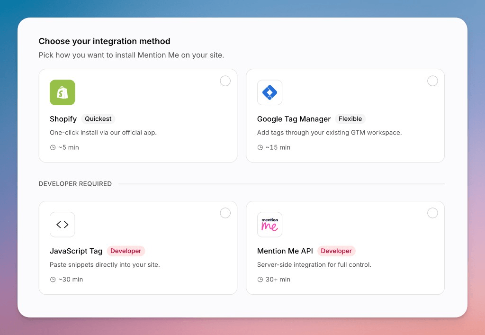Click the clock icon beside 30+ min
This screenshot has height=335, width=485.
(260, 280)
